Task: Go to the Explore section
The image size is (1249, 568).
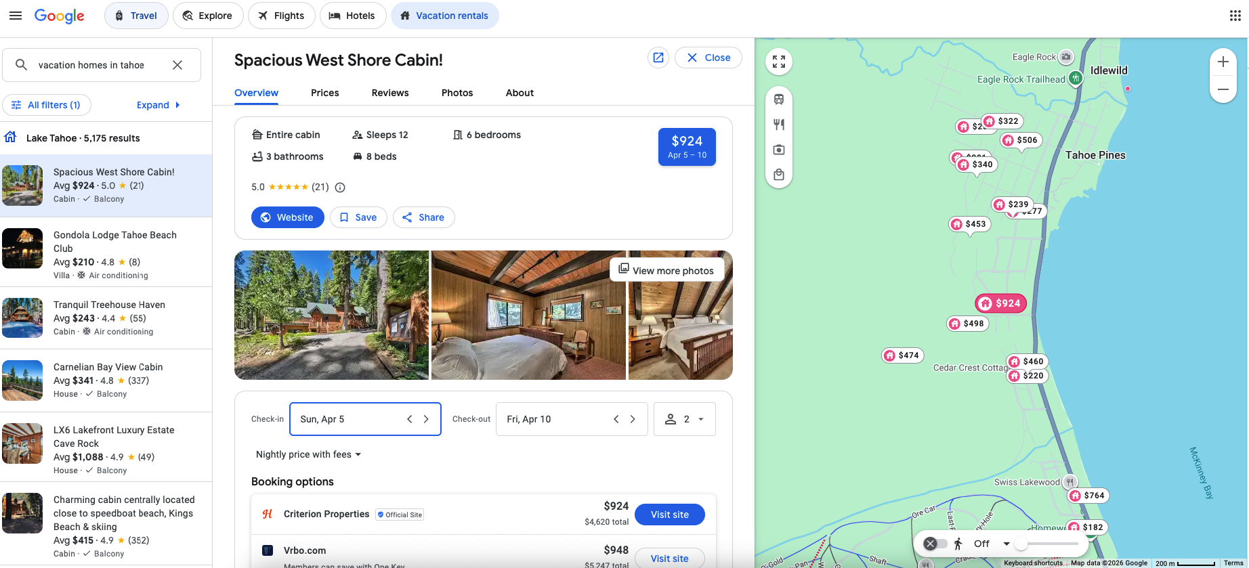Action: (208, 16)
